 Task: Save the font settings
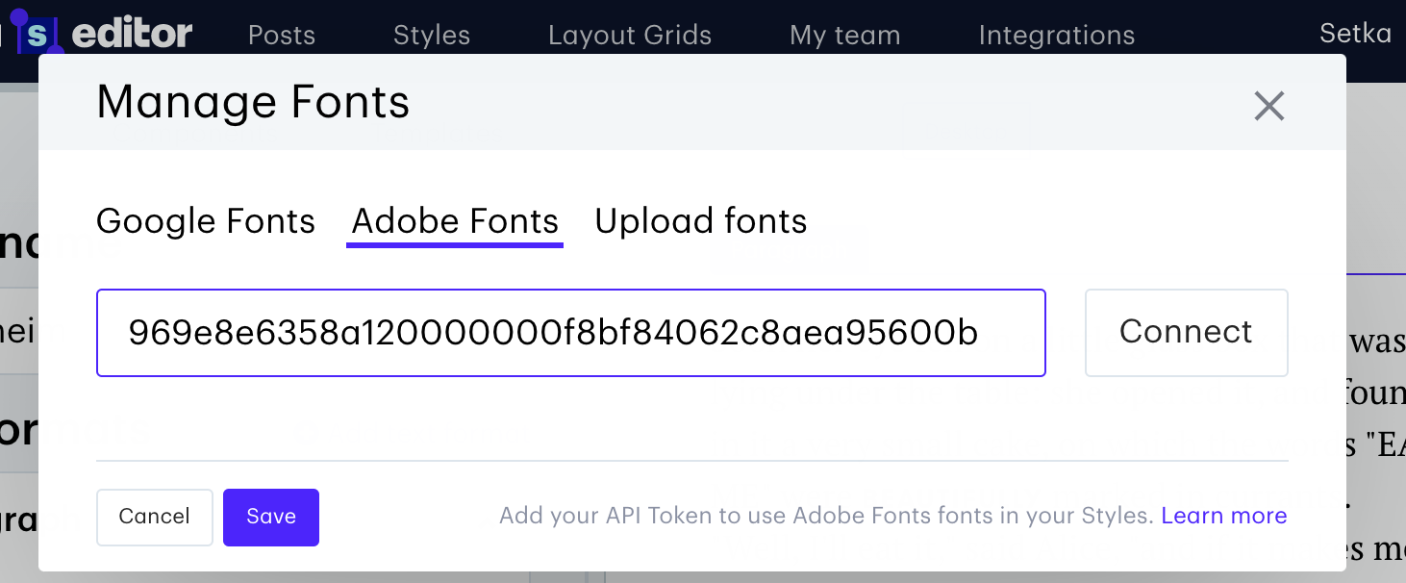tap(271, 517)
